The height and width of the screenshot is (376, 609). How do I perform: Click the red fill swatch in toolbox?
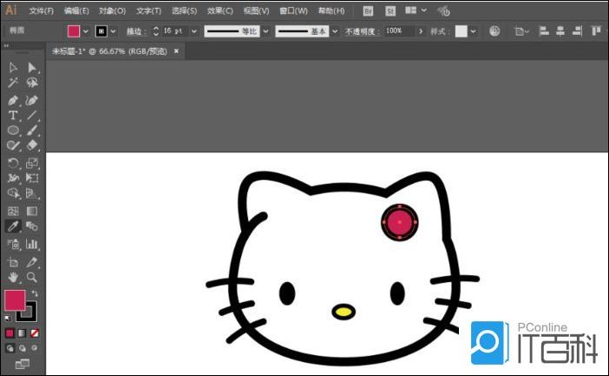15,300
